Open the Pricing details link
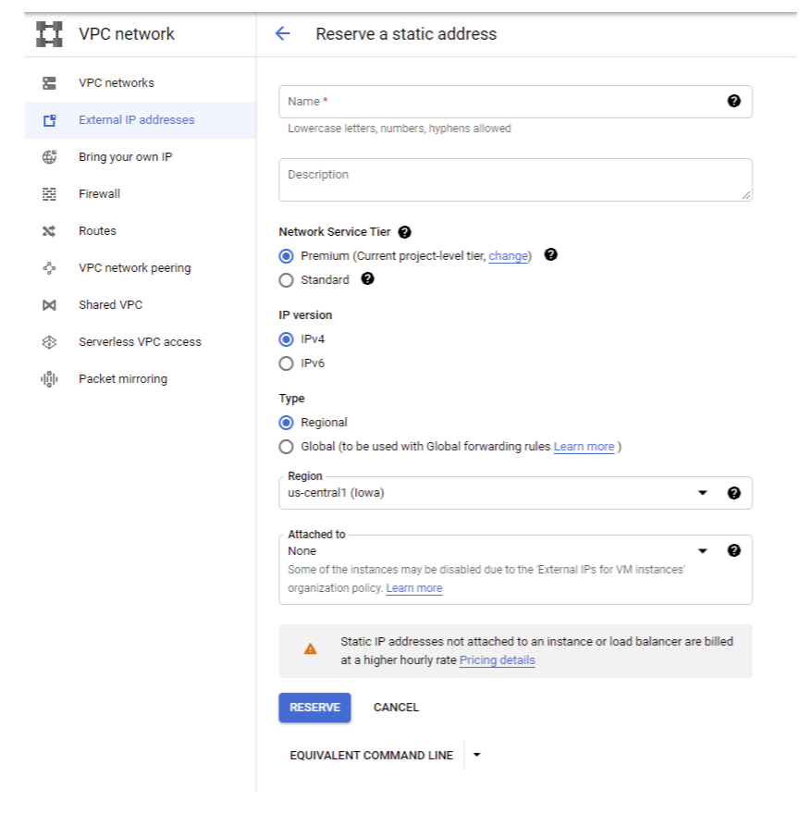Viewport: 812px width, 825px height. click(497, 660)
